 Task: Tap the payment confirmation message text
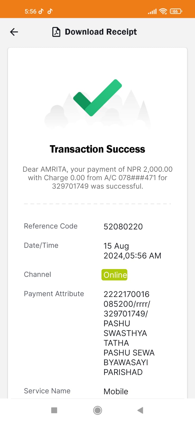pyautogui.click(x=97, y=178)
